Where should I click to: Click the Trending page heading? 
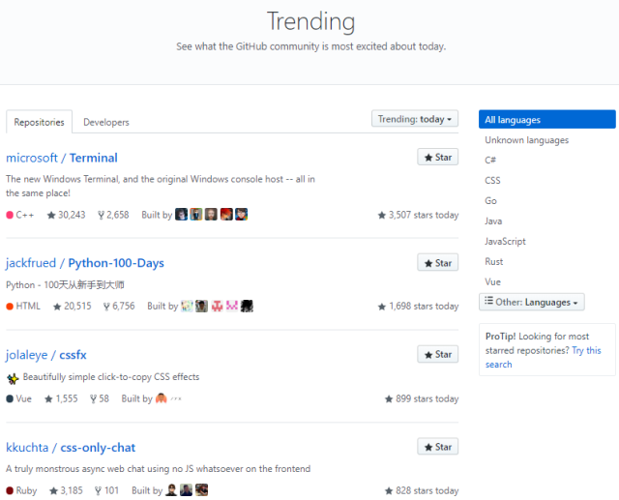(x=310, y=22)
